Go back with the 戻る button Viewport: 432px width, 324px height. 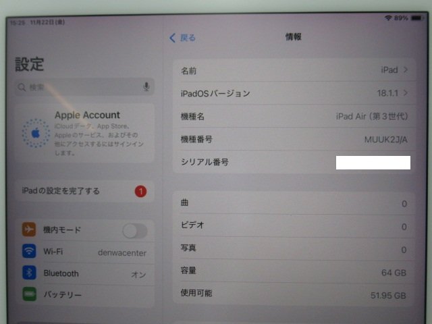coord(182,38)
